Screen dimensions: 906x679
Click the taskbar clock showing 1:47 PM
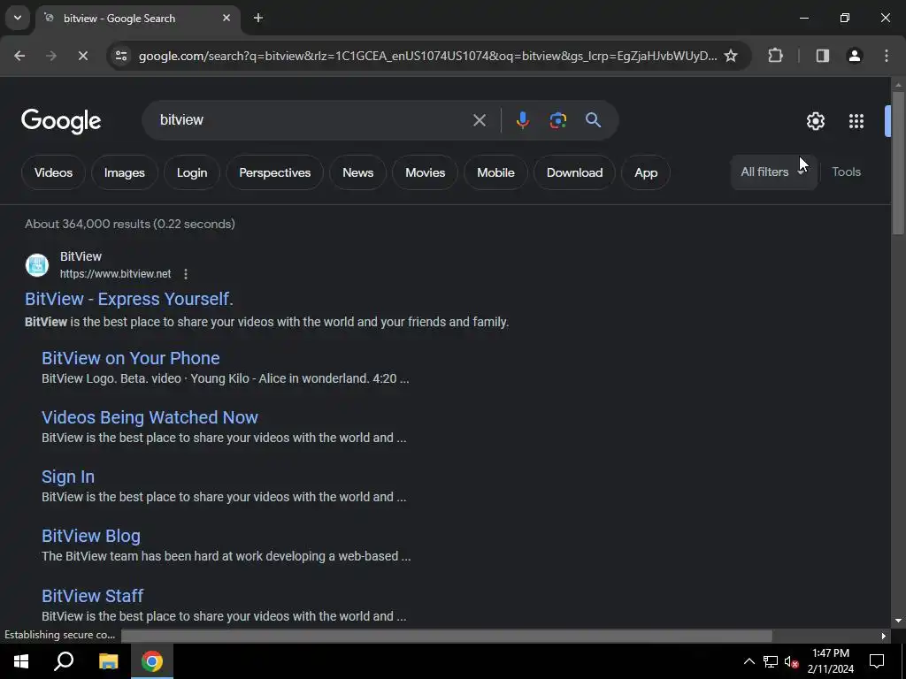830,661
